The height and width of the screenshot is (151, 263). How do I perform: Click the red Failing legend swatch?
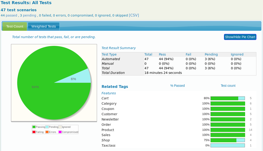(x=34, y=132)
